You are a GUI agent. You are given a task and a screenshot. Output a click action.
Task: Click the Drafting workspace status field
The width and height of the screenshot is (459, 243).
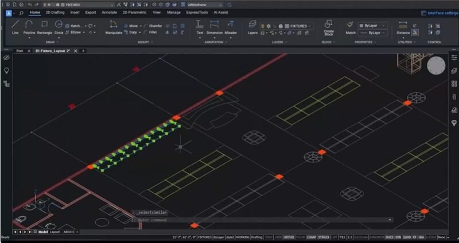tap(256, 237)
